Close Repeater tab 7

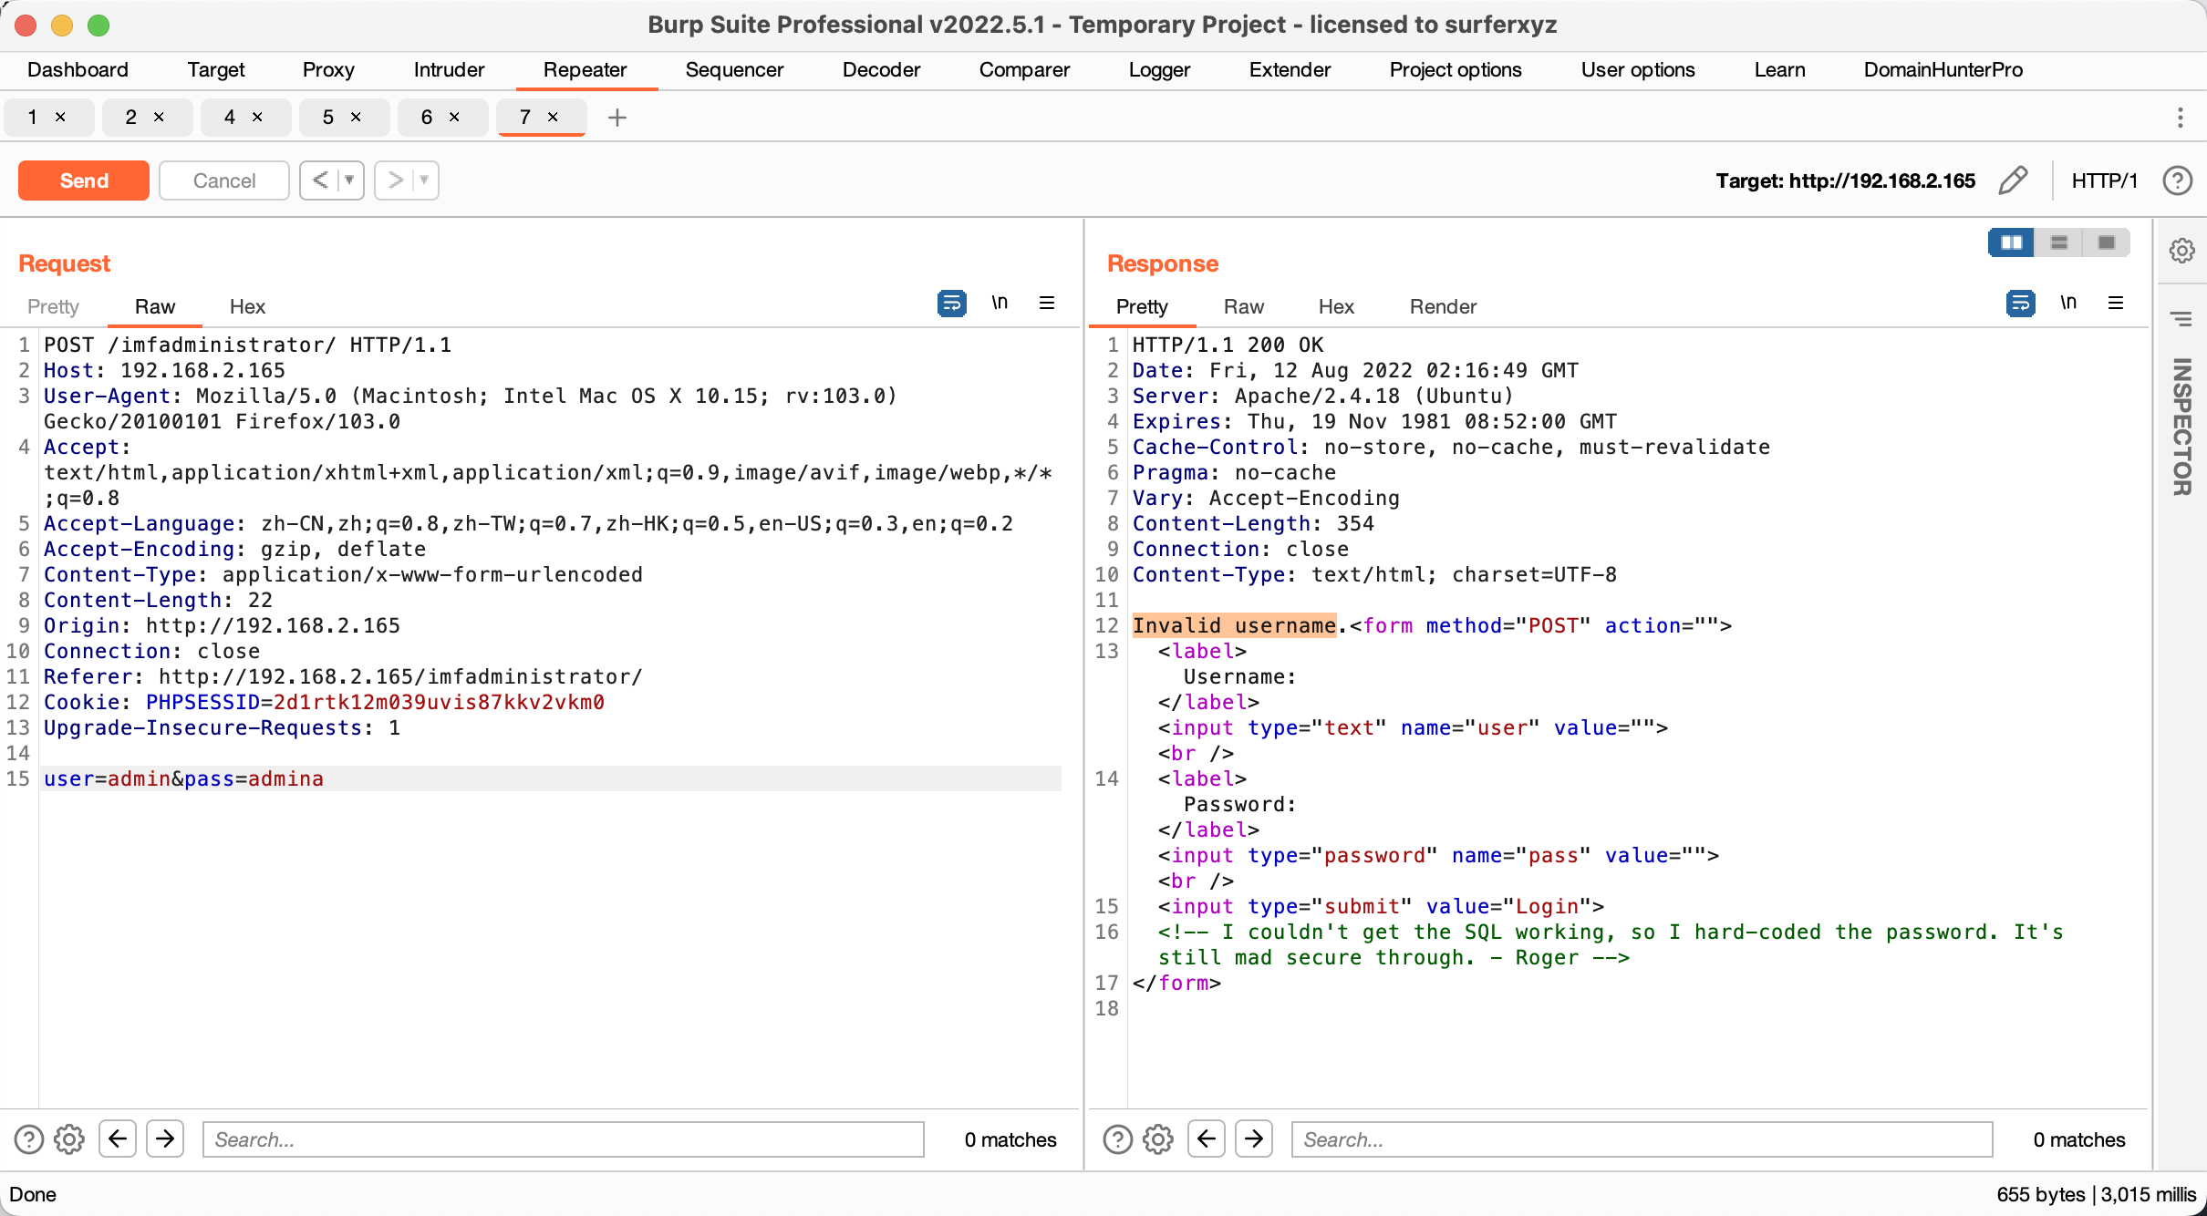[553, 117]
